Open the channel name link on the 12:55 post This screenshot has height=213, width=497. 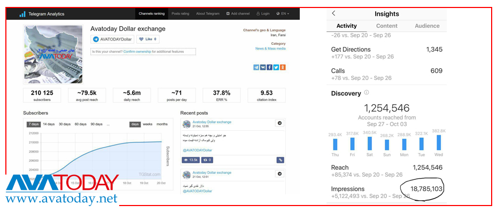click(x=212, y=122)
